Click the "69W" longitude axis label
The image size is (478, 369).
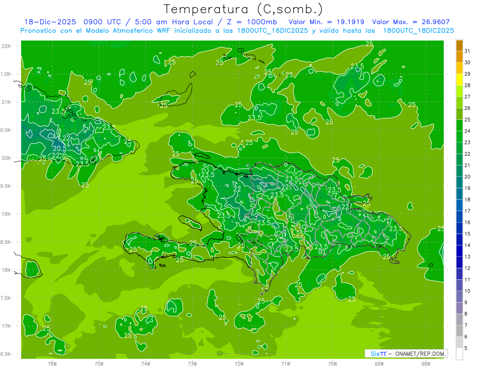(379, 364)
